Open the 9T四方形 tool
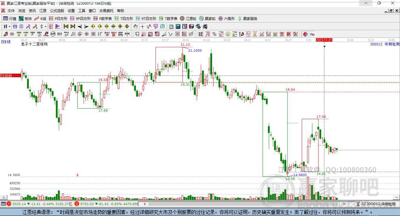Screen dimensions: 400x216 pyautogui.click(x=146, y=19)
